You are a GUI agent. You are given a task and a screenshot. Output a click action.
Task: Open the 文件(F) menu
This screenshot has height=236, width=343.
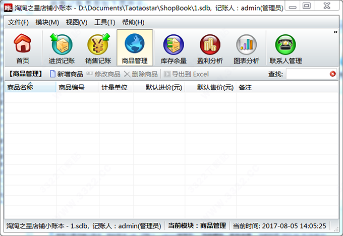[19, 22]
